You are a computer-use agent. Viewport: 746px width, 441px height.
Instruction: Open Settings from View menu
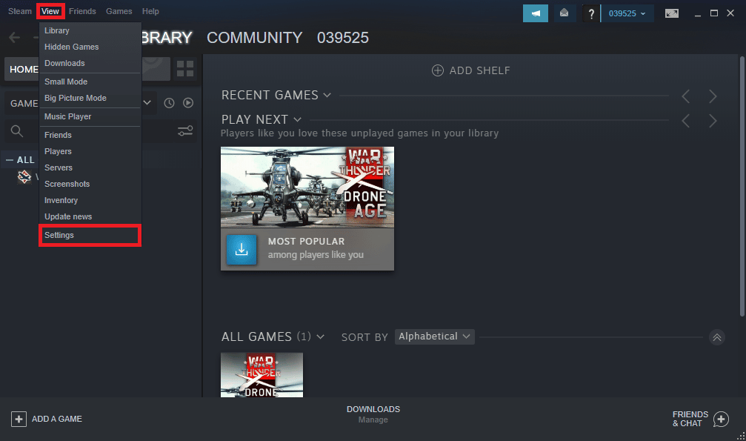pyautogui.click(x=90, y=235)
